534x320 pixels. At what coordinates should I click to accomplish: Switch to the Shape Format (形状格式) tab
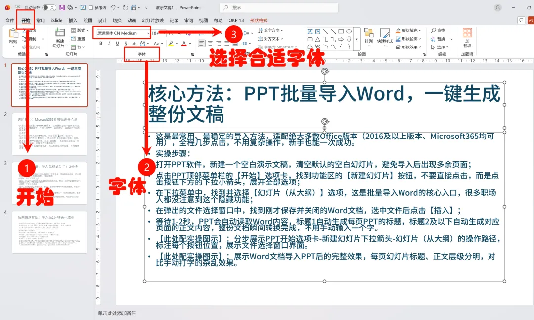click(259, 20)
